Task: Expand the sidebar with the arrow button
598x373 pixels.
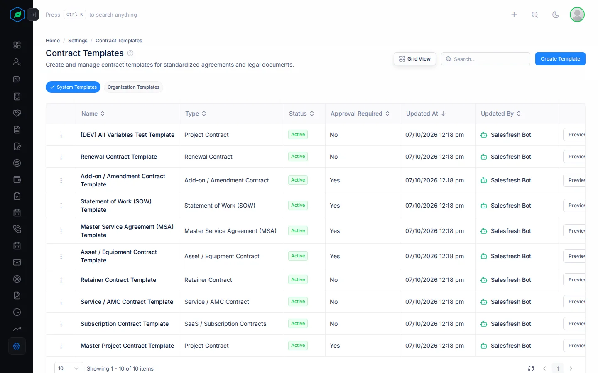Action: coord(33,15)
